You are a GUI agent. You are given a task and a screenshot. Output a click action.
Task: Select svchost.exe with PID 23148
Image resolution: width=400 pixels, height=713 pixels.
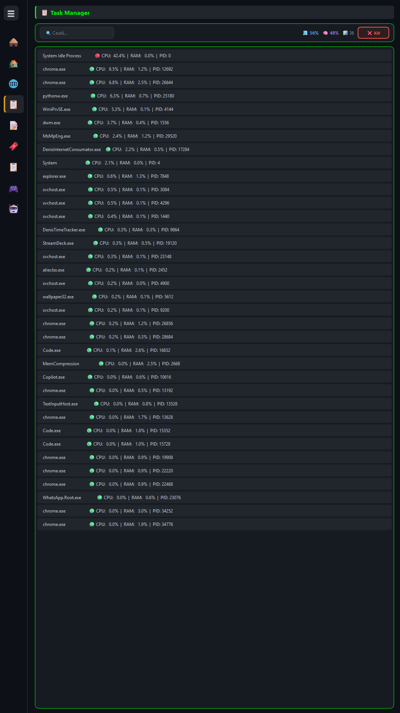[x=214, y=257]
